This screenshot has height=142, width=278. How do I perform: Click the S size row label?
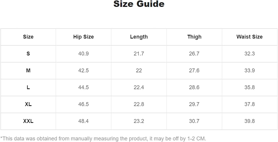pyautogui.click(x=28, y=54)
